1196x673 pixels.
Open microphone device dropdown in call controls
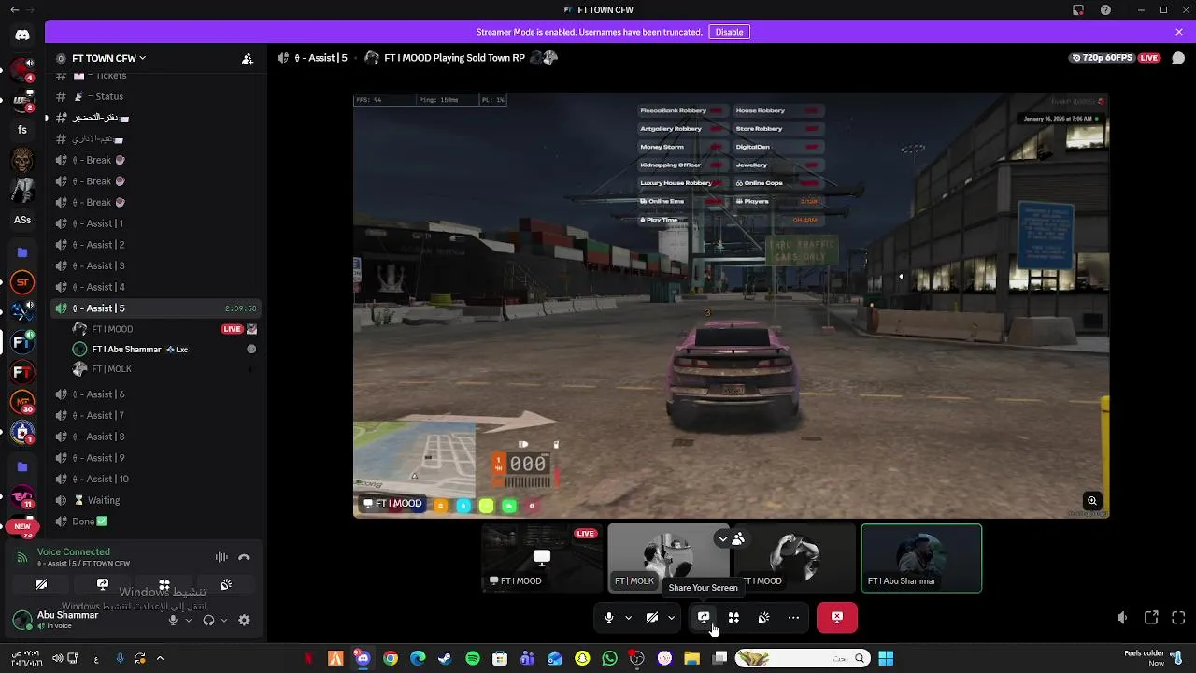tap(628, 617)
